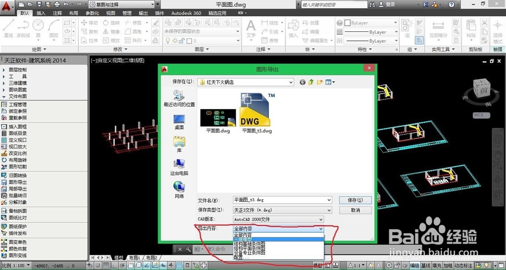Screen dimensions: 506x270
Task: Click the ViewCube 前 face
Action: click(x=483, y=91)
